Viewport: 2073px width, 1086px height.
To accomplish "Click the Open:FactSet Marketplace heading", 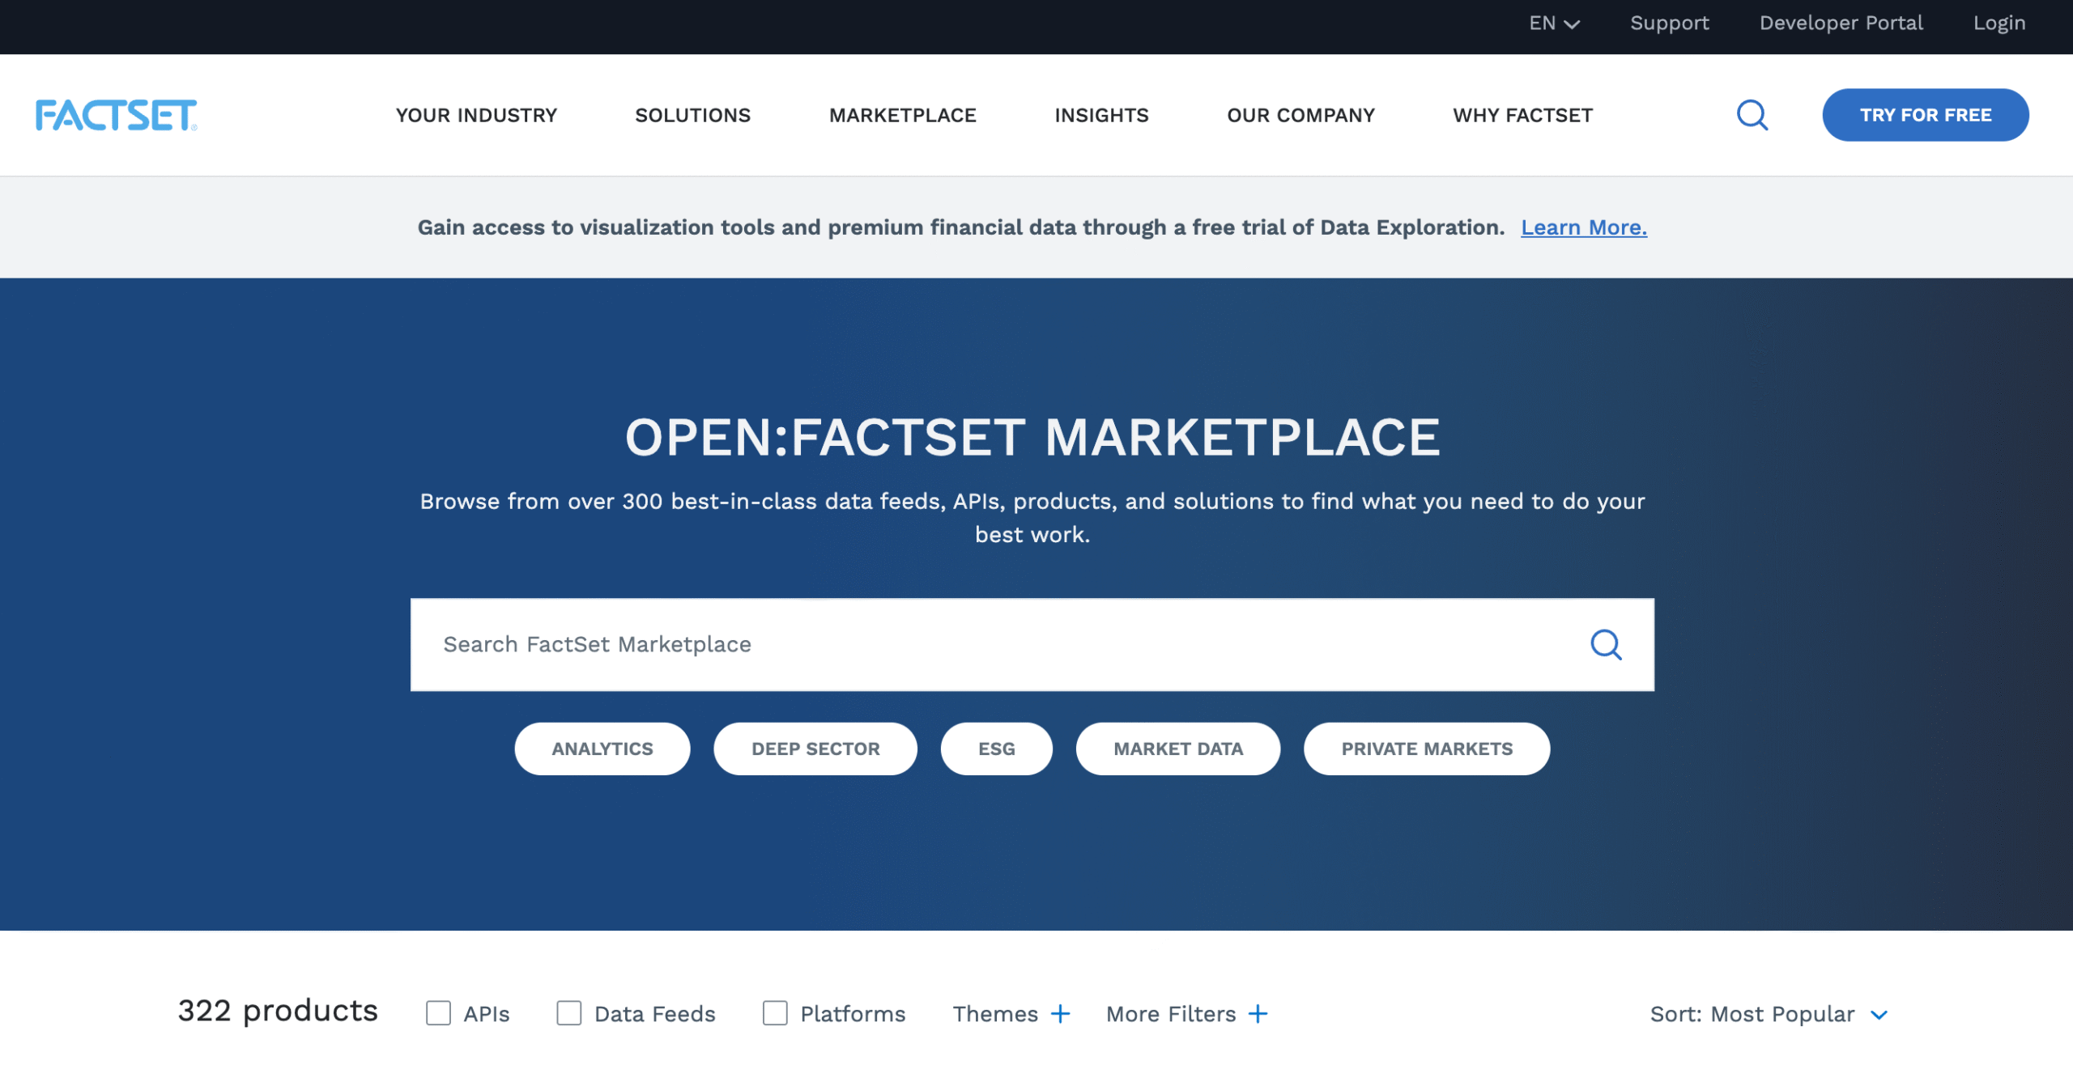I will coord(1032,437).
